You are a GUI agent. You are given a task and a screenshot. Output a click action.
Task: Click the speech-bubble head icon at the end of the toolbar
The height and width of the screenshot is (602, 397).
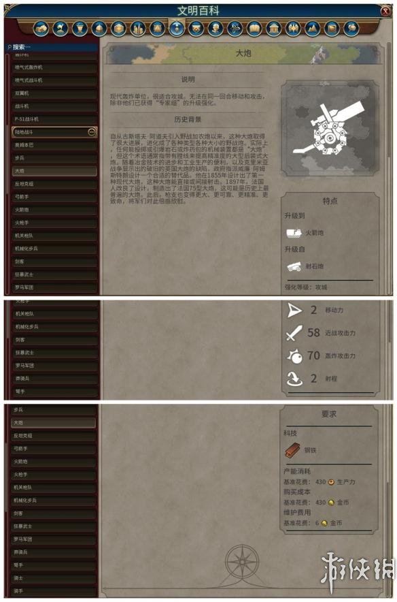351,29
